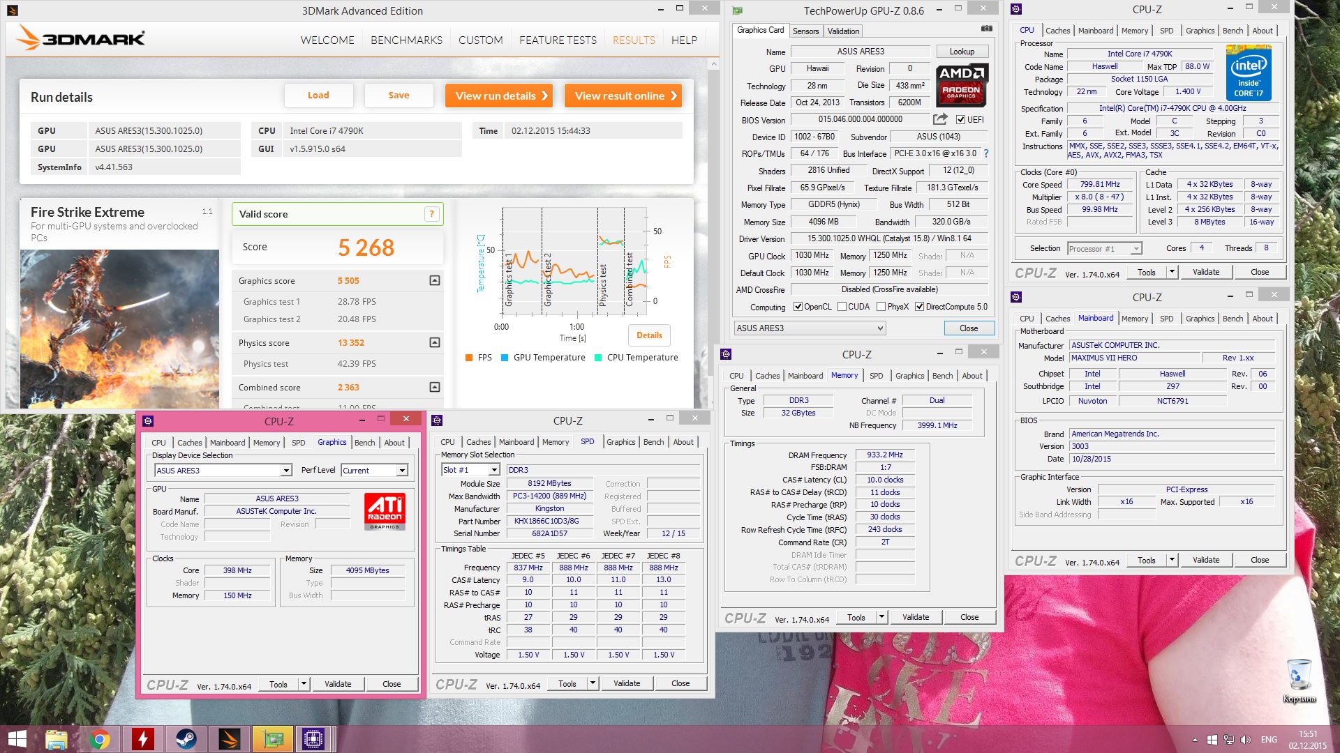This screenshot has height=753, width=1340.
Task: Open the Recycle Bin on the desktop
Action: point(1299,680)
